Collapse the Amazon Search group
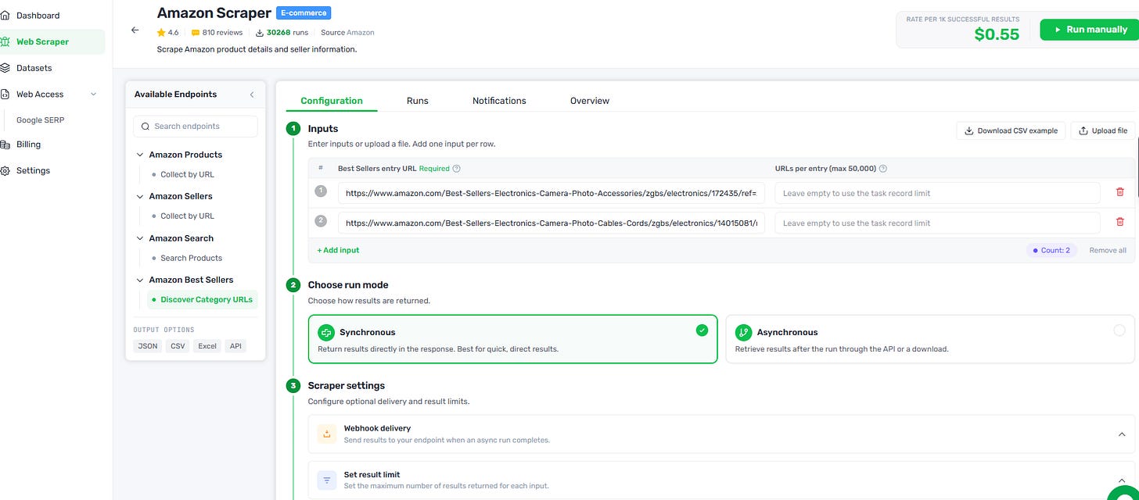 tap(140, 238)
